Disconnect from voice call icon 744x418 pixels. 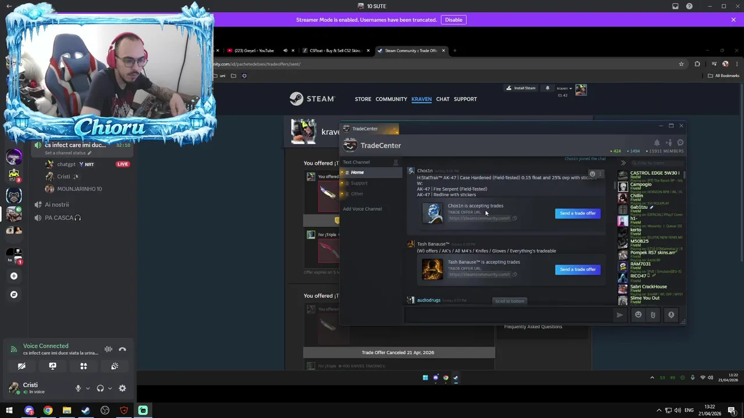tap(122, 349)
